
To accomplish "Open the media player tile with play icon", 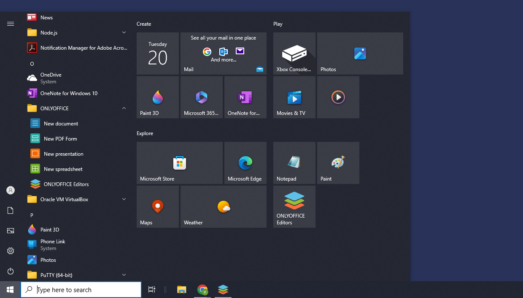I will 338,97.
